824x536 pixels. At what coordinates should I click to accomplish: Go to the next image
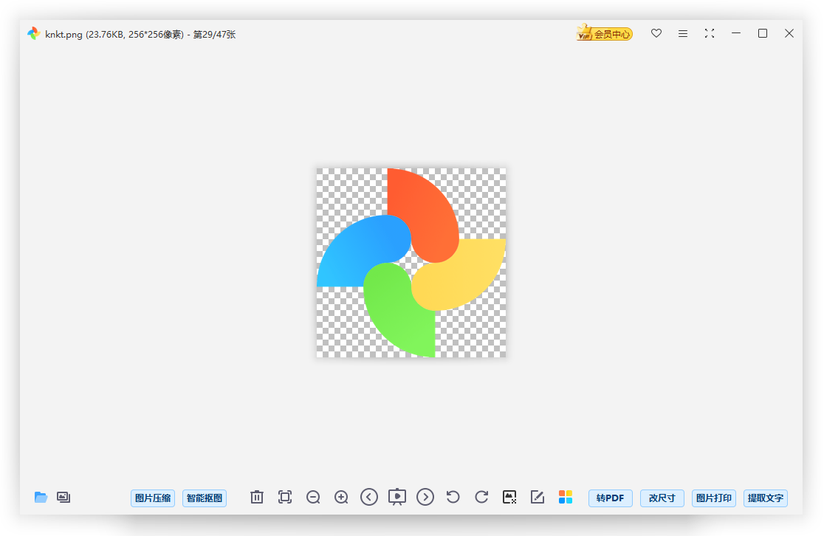[x=425, y=498]
